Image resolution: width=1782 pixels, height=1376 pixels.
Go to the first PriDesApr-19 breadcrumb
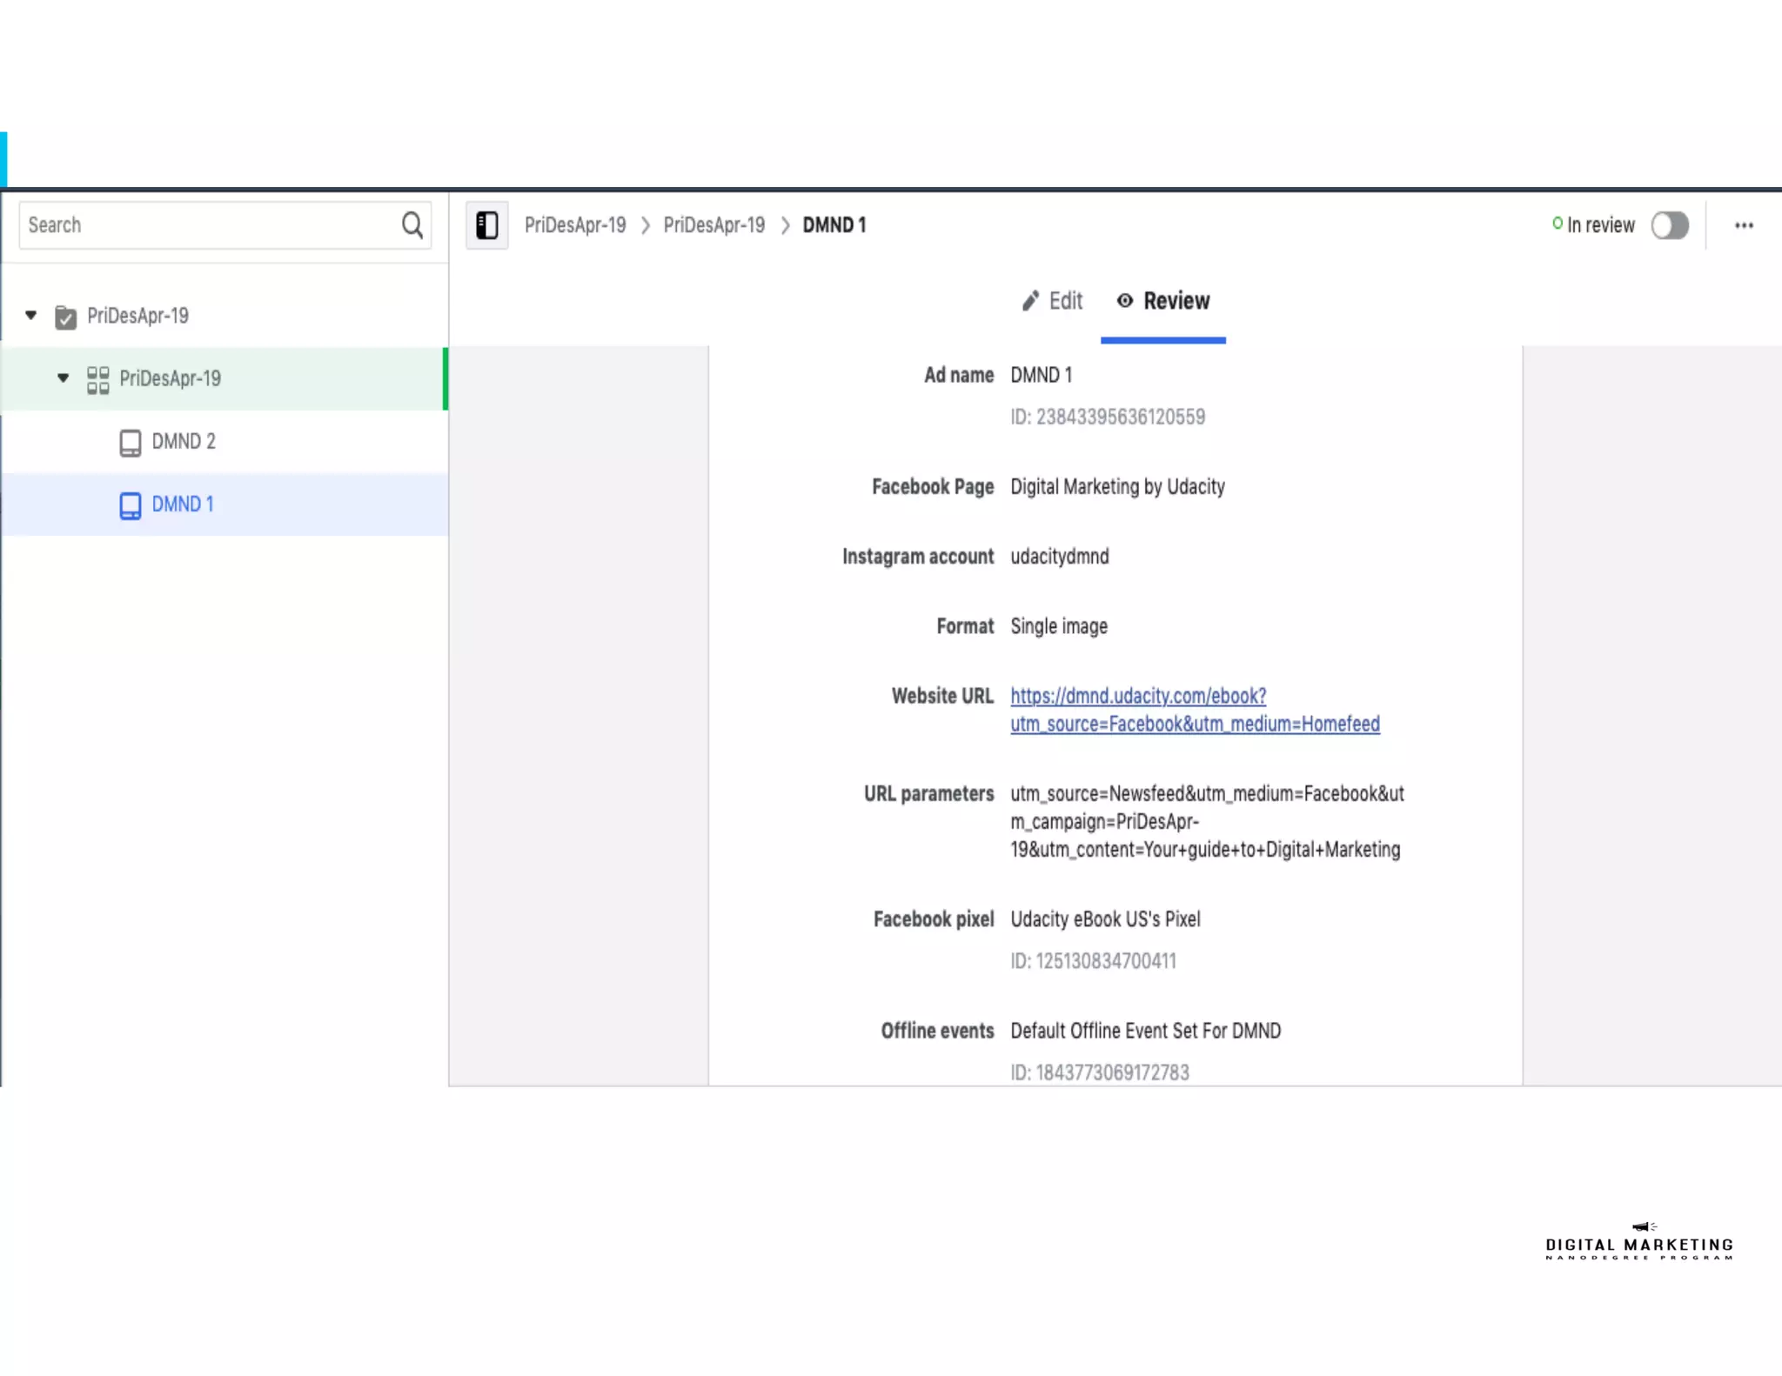click(x=575, y=225)
